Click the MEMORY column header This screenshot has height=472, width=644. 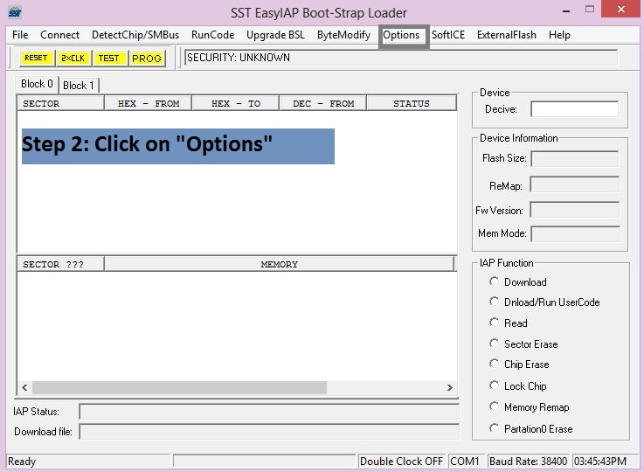pyautogui.click(x=280, y=264)
